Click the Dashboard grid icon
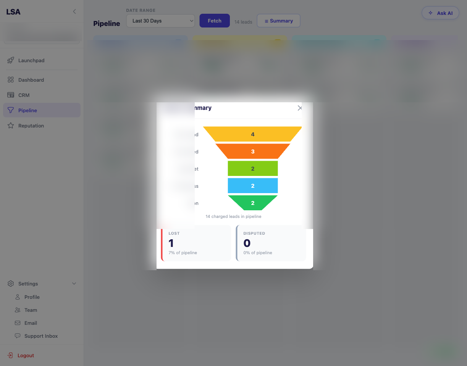Image resolution: width=467 pixels, height=366 pixels. [x=11, y=80]
